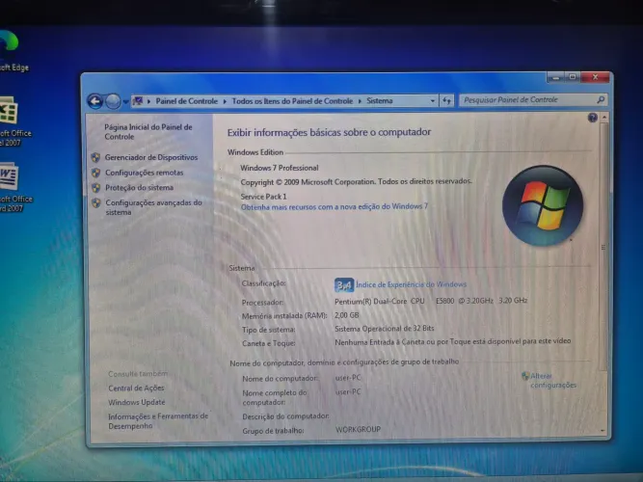
Task: Click the vertical scrollbar up arrow
Action: [x=604, y=118]
